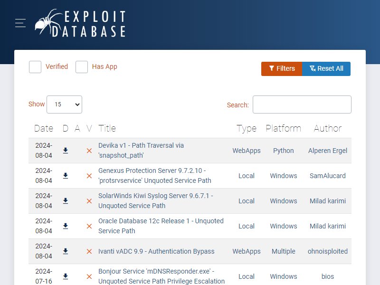
Task: Enable the Has App checkbox
Action: 82,67
